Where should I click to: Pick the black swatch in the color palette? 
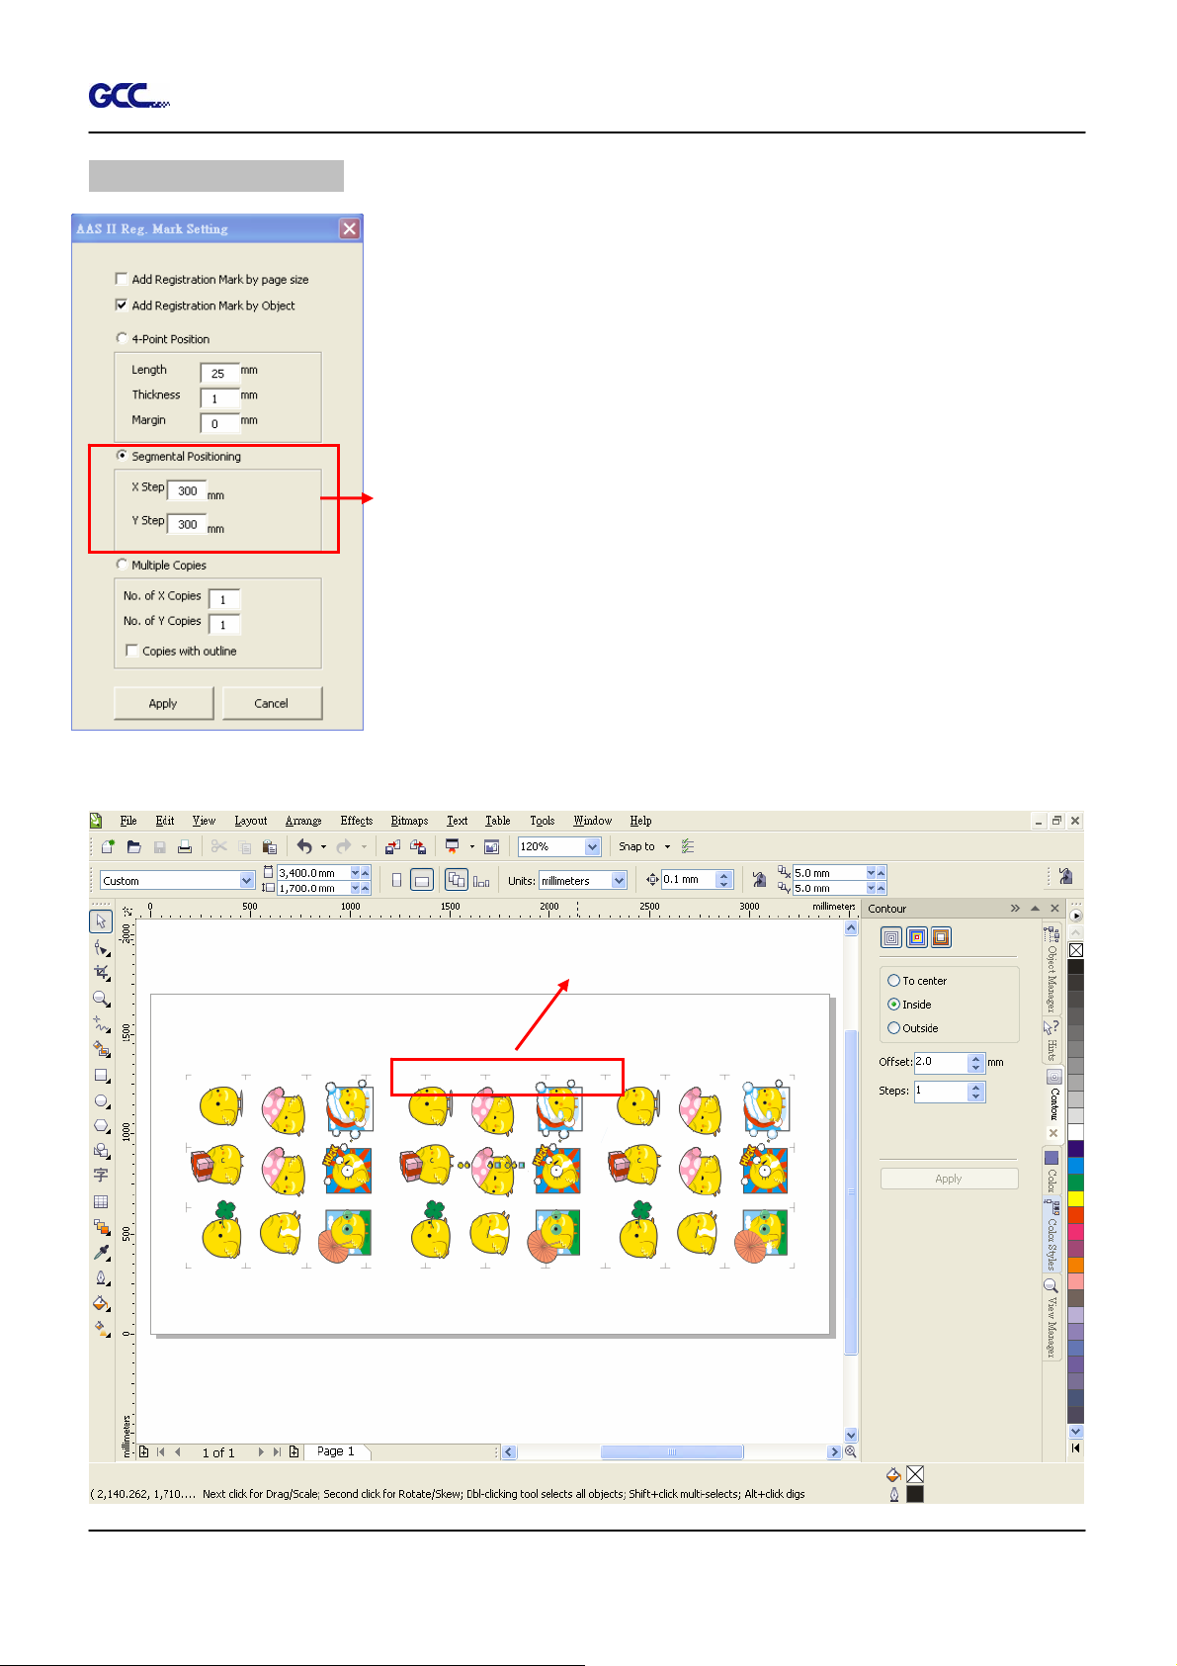point(1076,967)
